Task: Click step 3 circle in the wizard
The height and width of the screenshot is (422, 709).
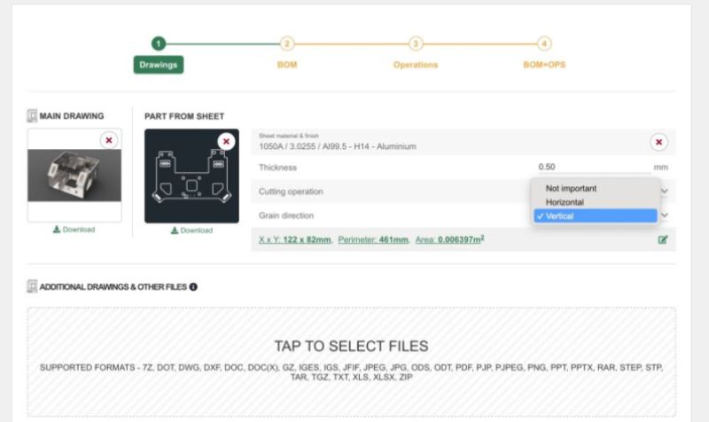Action: (x=416, y=43)
